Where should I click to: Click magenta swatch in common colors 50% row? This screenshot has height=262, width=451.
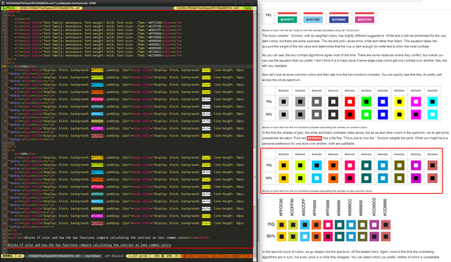click(416, 115)
